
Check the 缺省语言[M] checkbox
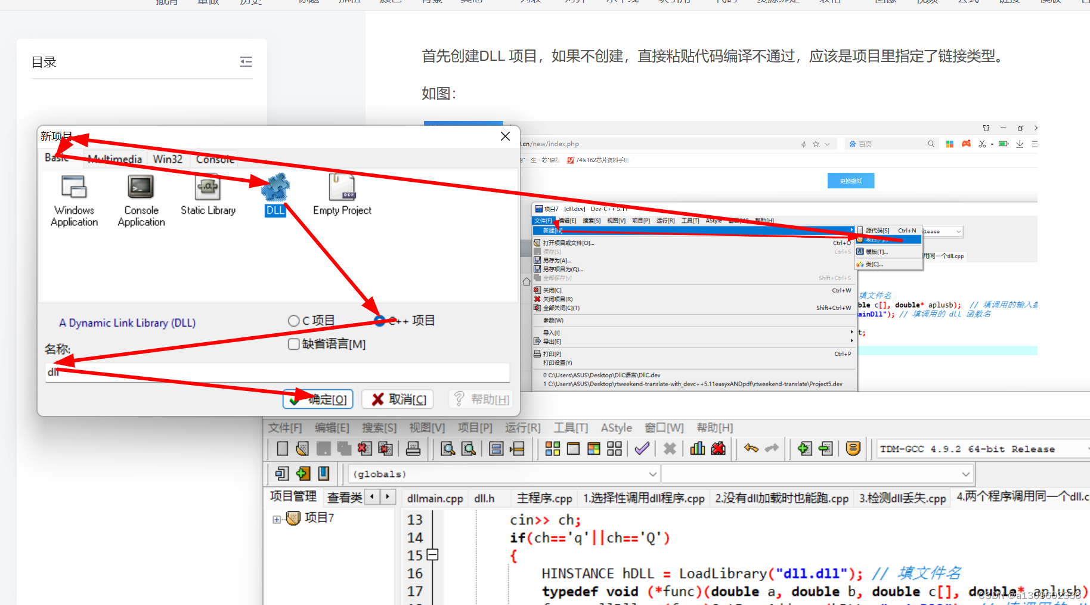click(293, 344)
